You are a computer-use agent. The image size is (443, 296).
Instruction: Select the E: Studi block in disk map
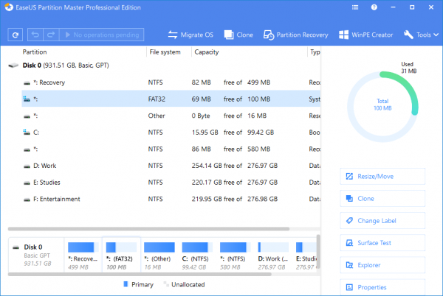[306, 256]
